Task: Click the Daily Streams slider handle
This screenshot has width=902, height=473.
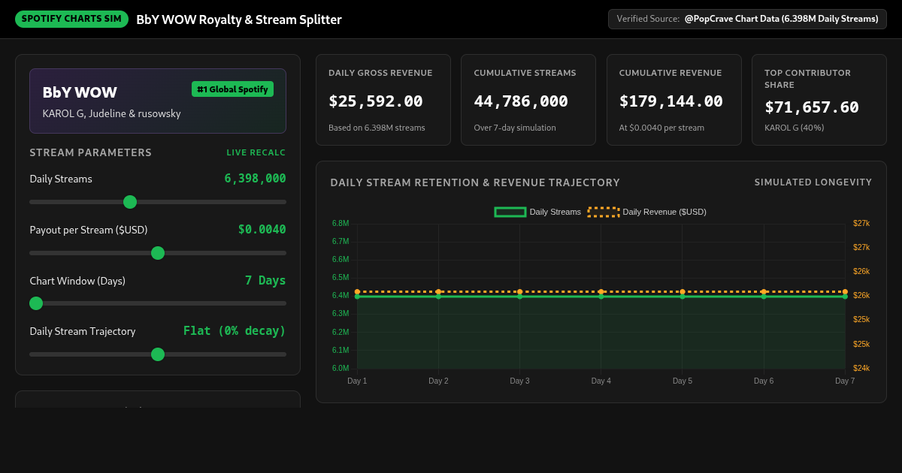Action: (x=130, y=202)
